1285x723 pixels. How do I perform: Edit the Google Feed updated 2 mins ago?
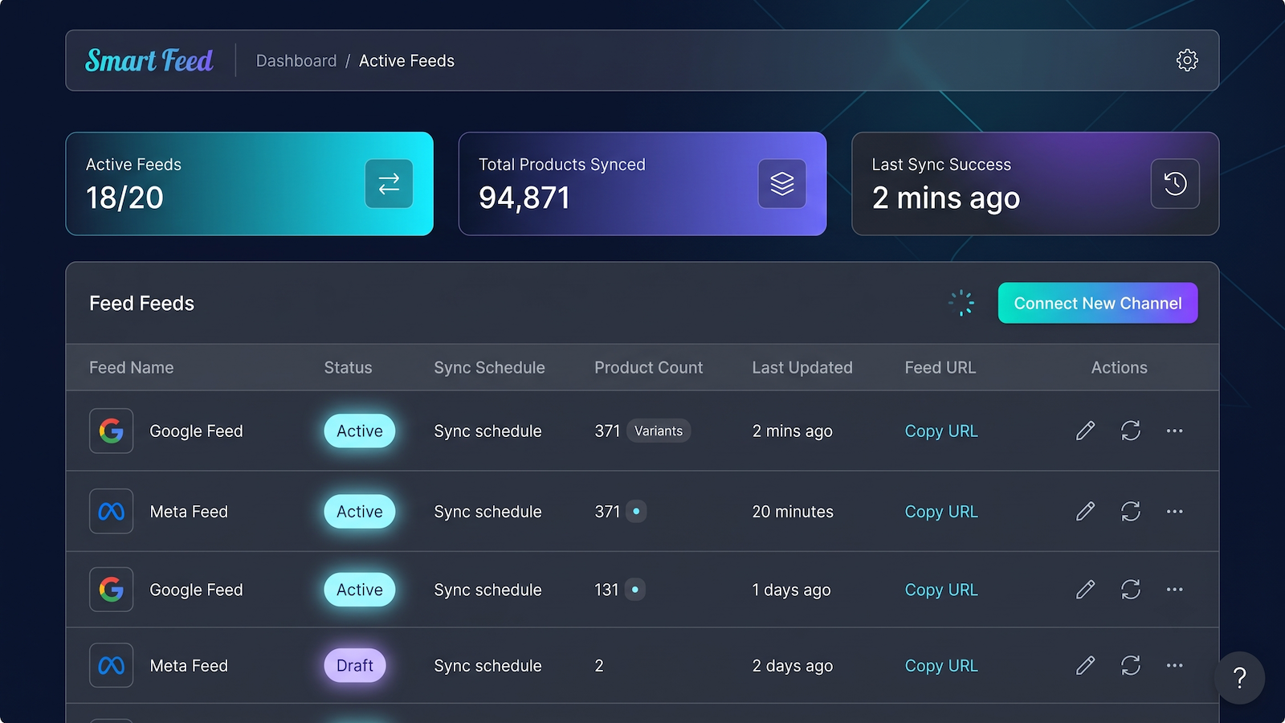point(1085,431)
